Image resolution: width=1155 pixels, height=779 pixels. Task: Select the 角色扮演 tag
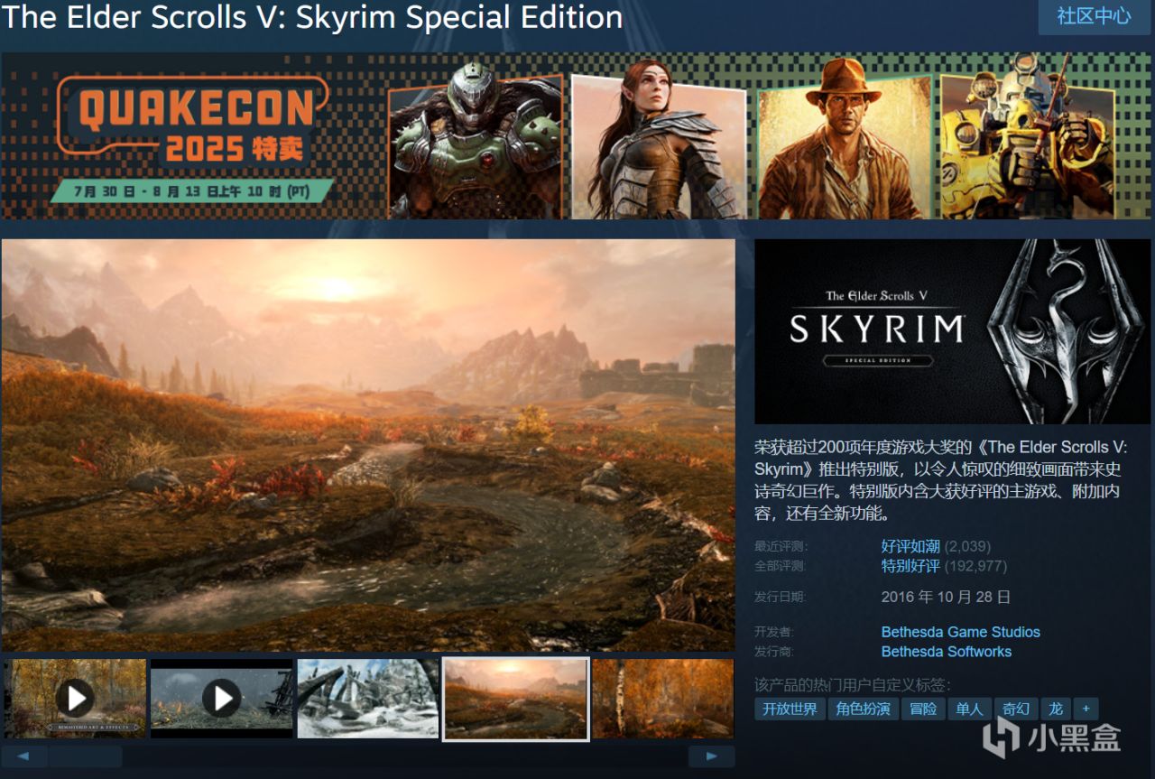click(x=864, y=709)
